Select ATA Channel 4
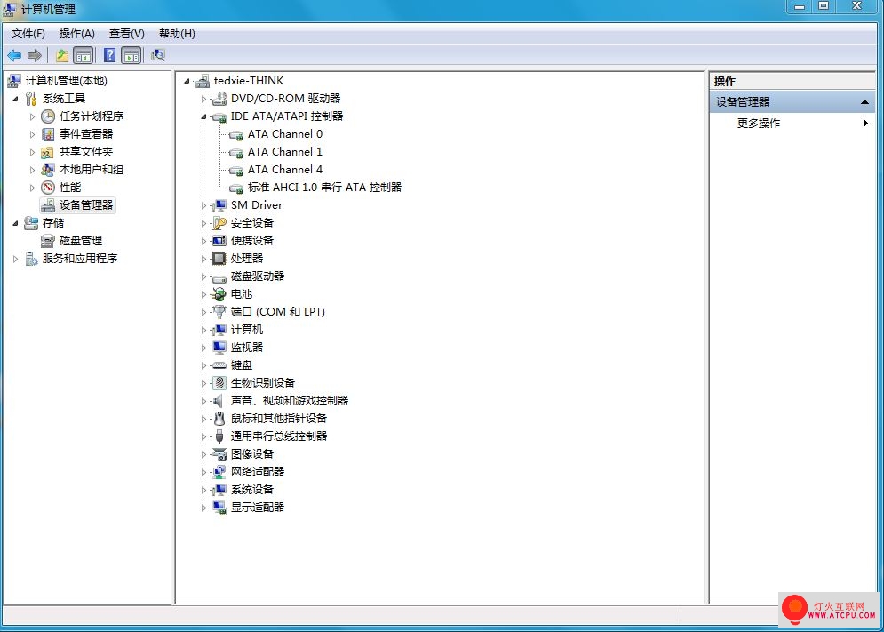This screenshot has width=884, height=632. click(285, 170)
